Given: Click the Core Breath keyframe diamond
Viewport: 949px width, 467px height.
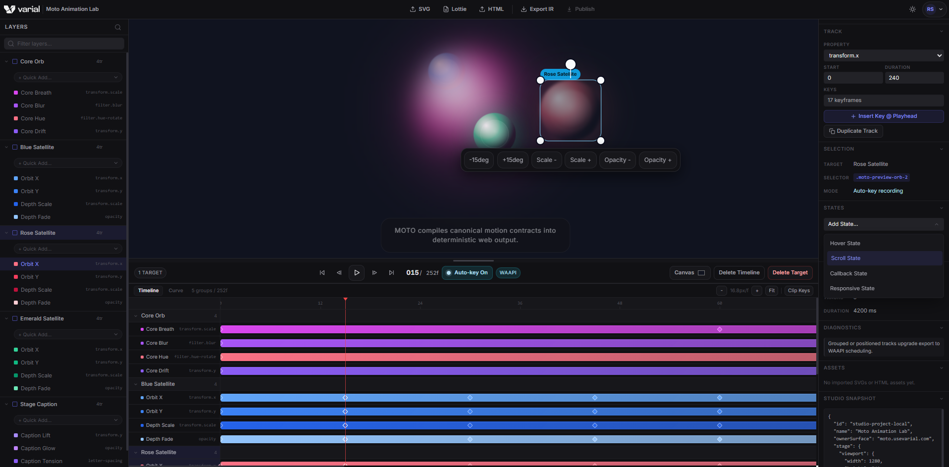Looking at the screenshot, I should point(720,329).
